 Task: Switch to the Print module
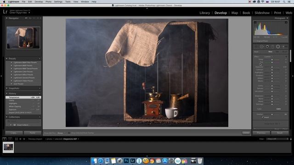pyautogui.click(x=277, y=13)
